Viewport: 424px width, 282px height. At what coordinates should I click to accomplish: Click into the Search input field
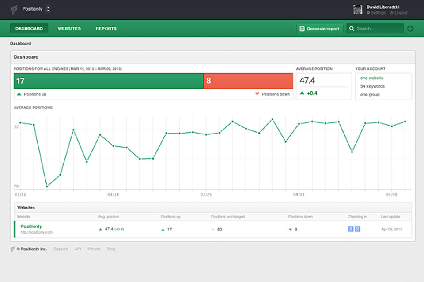[x=379, y=29]
